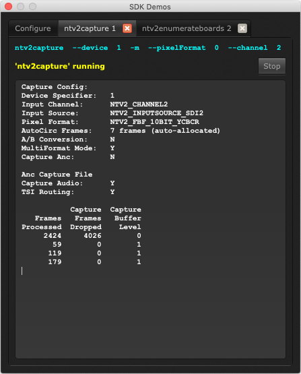Click the red window close button
This screenshot has height=374, width=301.
(x=8, y=7)
